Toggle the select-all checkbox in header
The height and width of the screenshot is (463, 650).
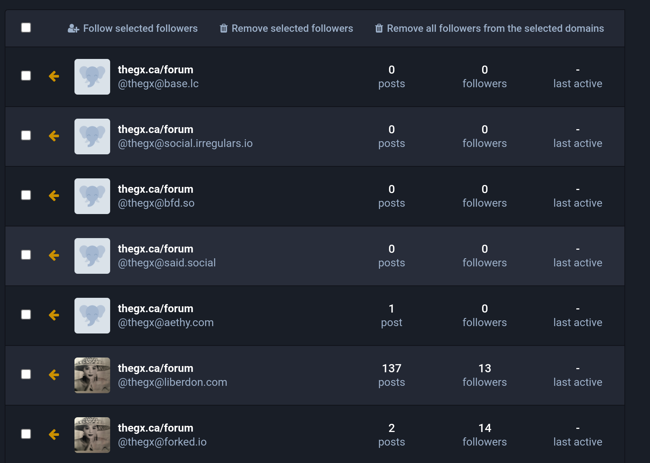click(x=26, y=28)
